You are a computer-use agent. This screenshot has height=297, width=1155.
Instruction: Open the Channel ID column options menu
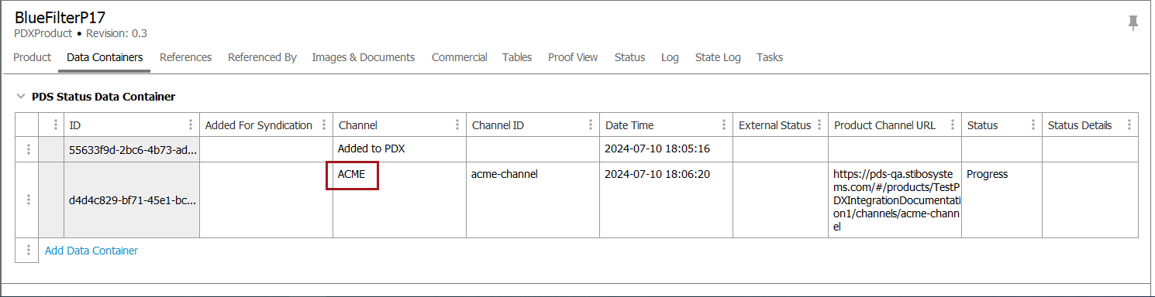point(591,125)
